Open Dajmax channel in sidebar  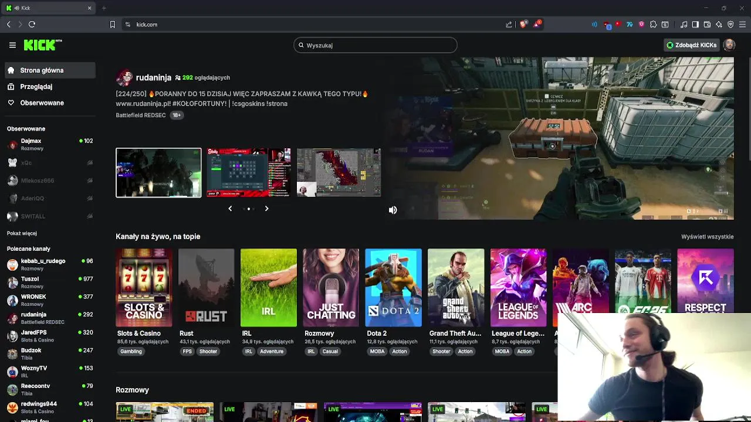pyautogui.click(x=49, y=144)
